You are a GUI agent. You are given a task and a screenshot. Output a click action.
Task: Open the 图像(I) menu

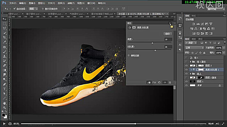[x=32, y=3]
